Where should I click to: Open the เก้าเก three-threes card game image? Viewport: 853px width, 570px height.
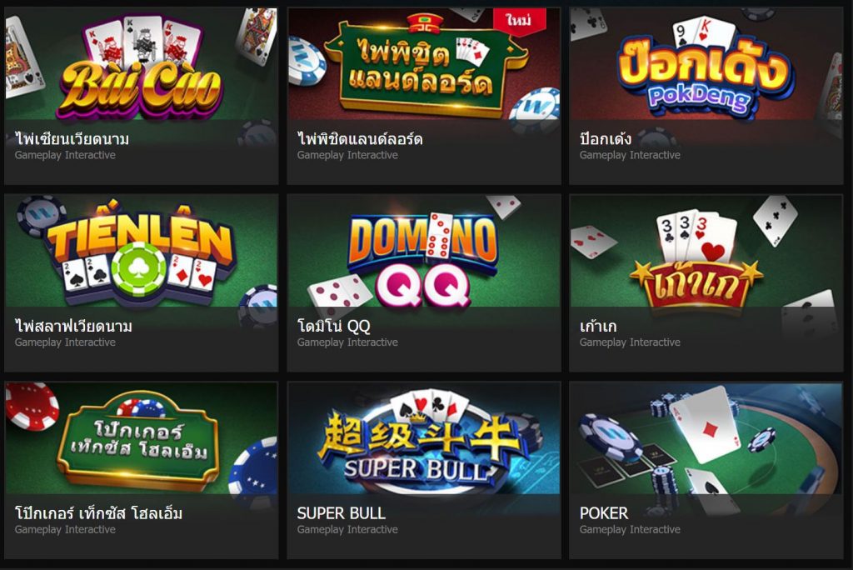click(706, 251)
